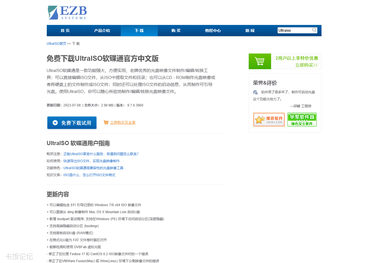The height and width of the screenshot is (263, 368).
Task: Click the download arrow icon on trial button
Action: (x=55, y=122)
